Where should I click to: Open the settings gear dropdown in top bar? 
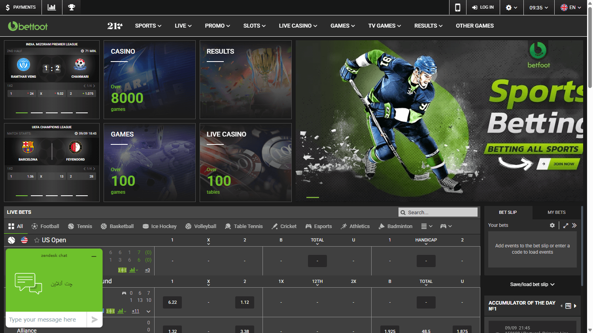pyautogui.click(x=512, y=7)
